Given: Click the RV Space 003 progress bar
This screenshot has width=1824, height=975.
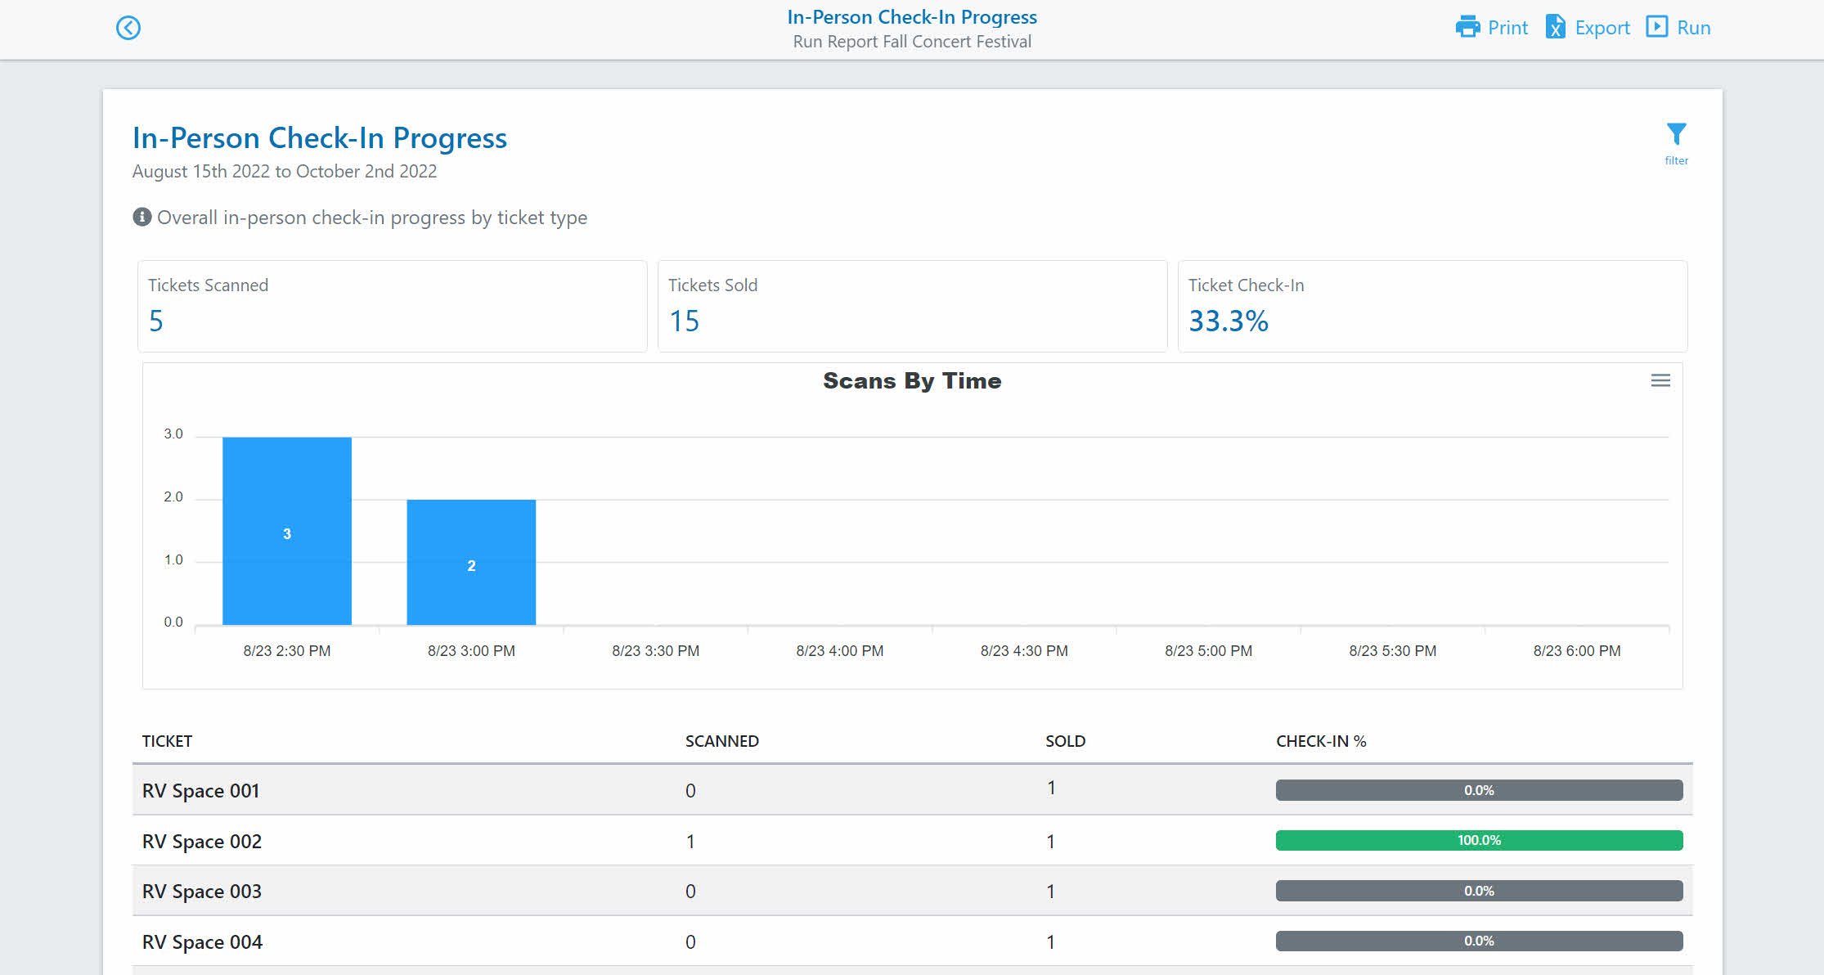Looking at the screenshot, I should (1479, 891).
